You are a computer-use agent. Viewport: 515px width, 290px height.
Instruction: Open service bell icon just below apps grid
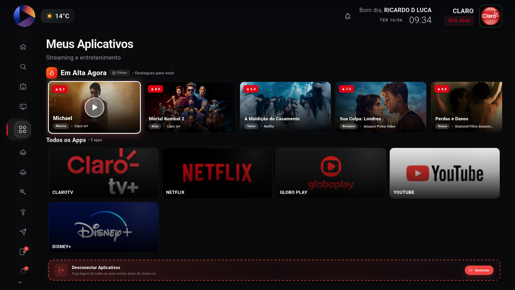click(x=23, y=152)
